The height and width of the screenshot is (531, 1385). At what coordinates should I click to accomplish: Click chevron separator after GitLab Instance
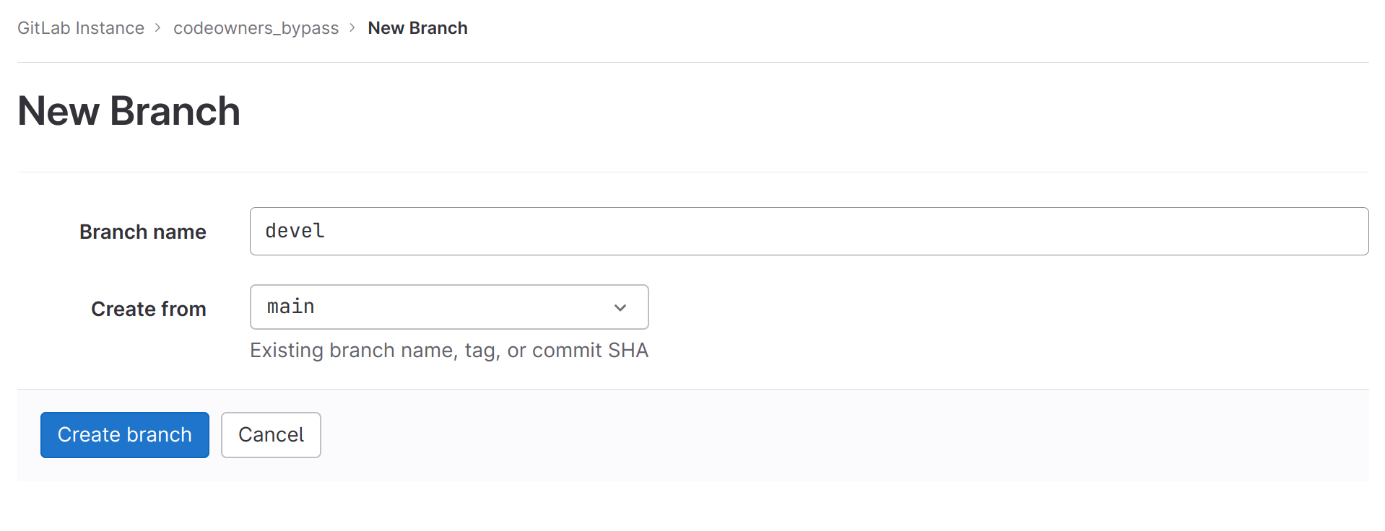158,28
